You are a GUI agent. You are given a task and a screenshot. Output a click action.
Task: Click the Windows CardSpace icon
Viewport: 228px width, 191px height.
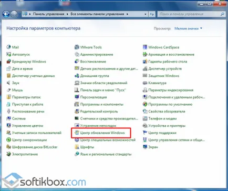(x=145, y=47)
